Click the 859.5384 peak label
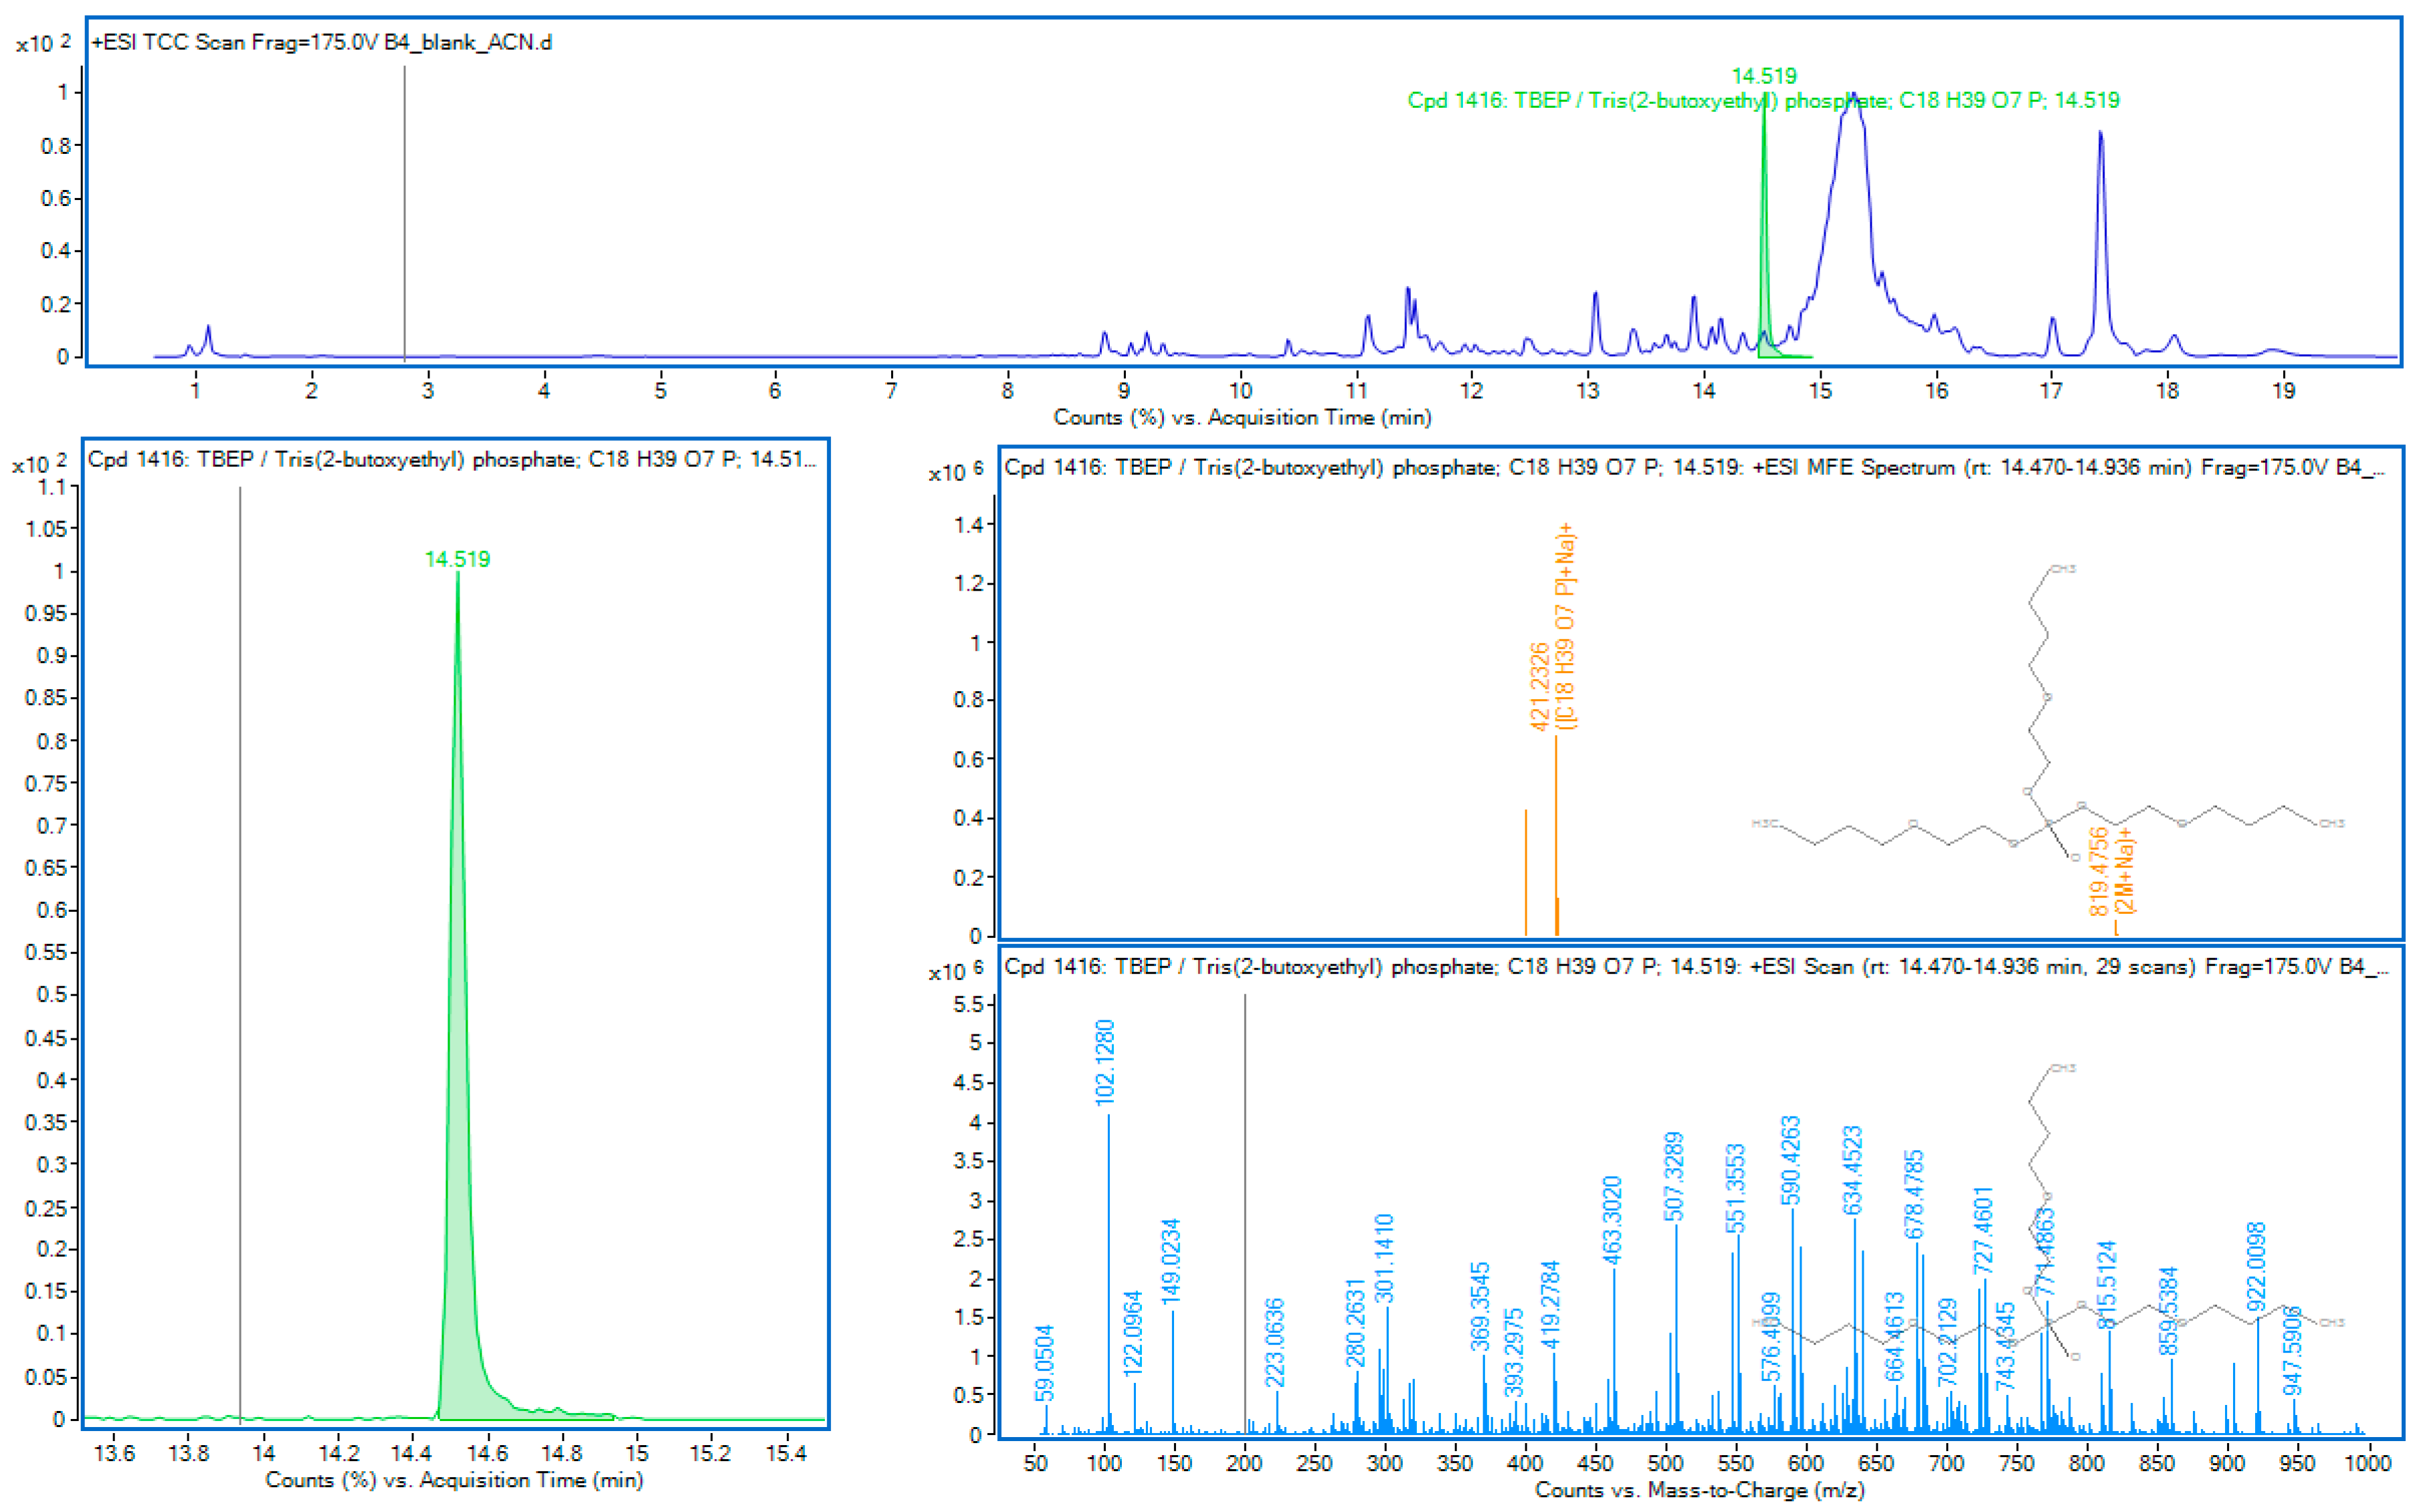The image size is (2417, 1512). click(2167, 1311)
